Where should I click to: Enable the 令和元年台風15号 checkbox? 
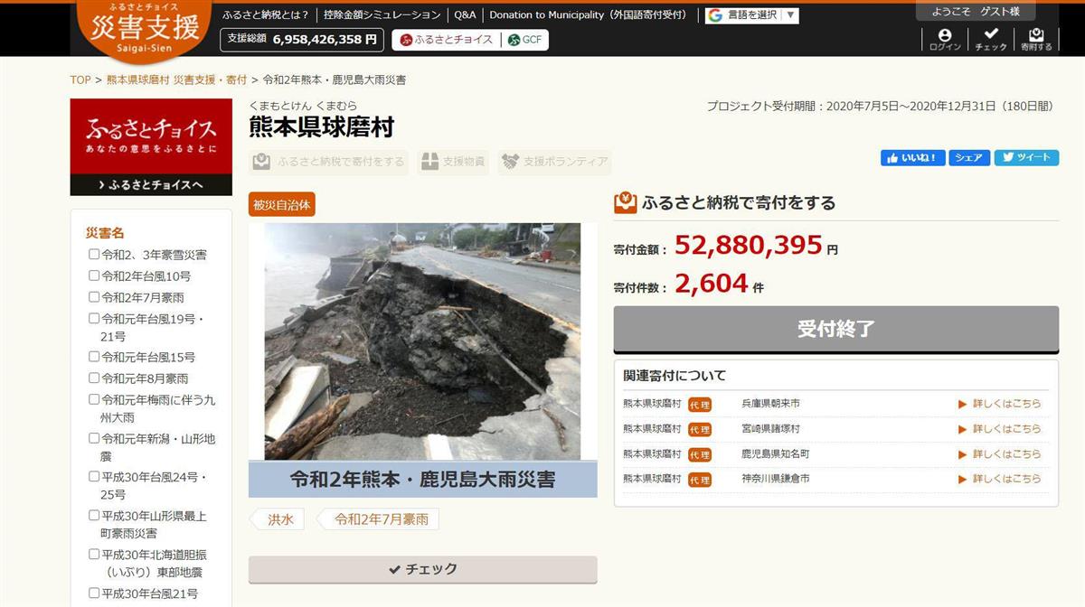click(x=94, y=357)
